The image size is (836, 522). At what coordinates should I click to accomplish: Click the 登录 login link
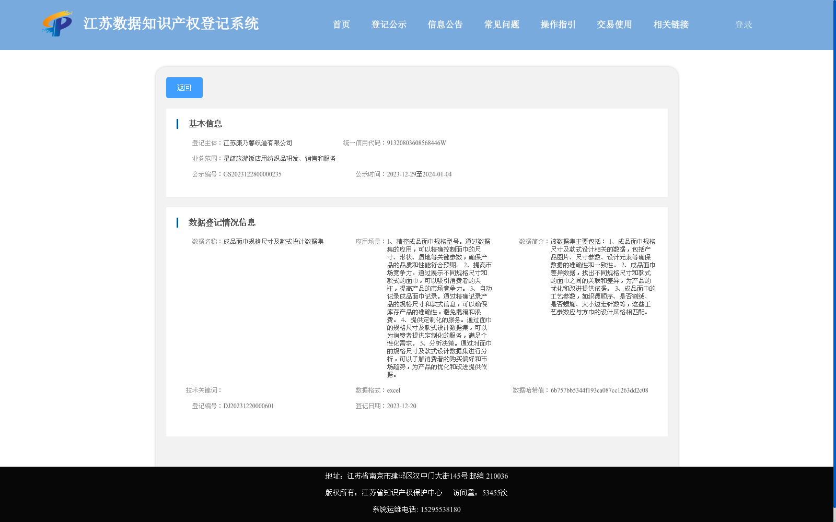coord(744,25)
